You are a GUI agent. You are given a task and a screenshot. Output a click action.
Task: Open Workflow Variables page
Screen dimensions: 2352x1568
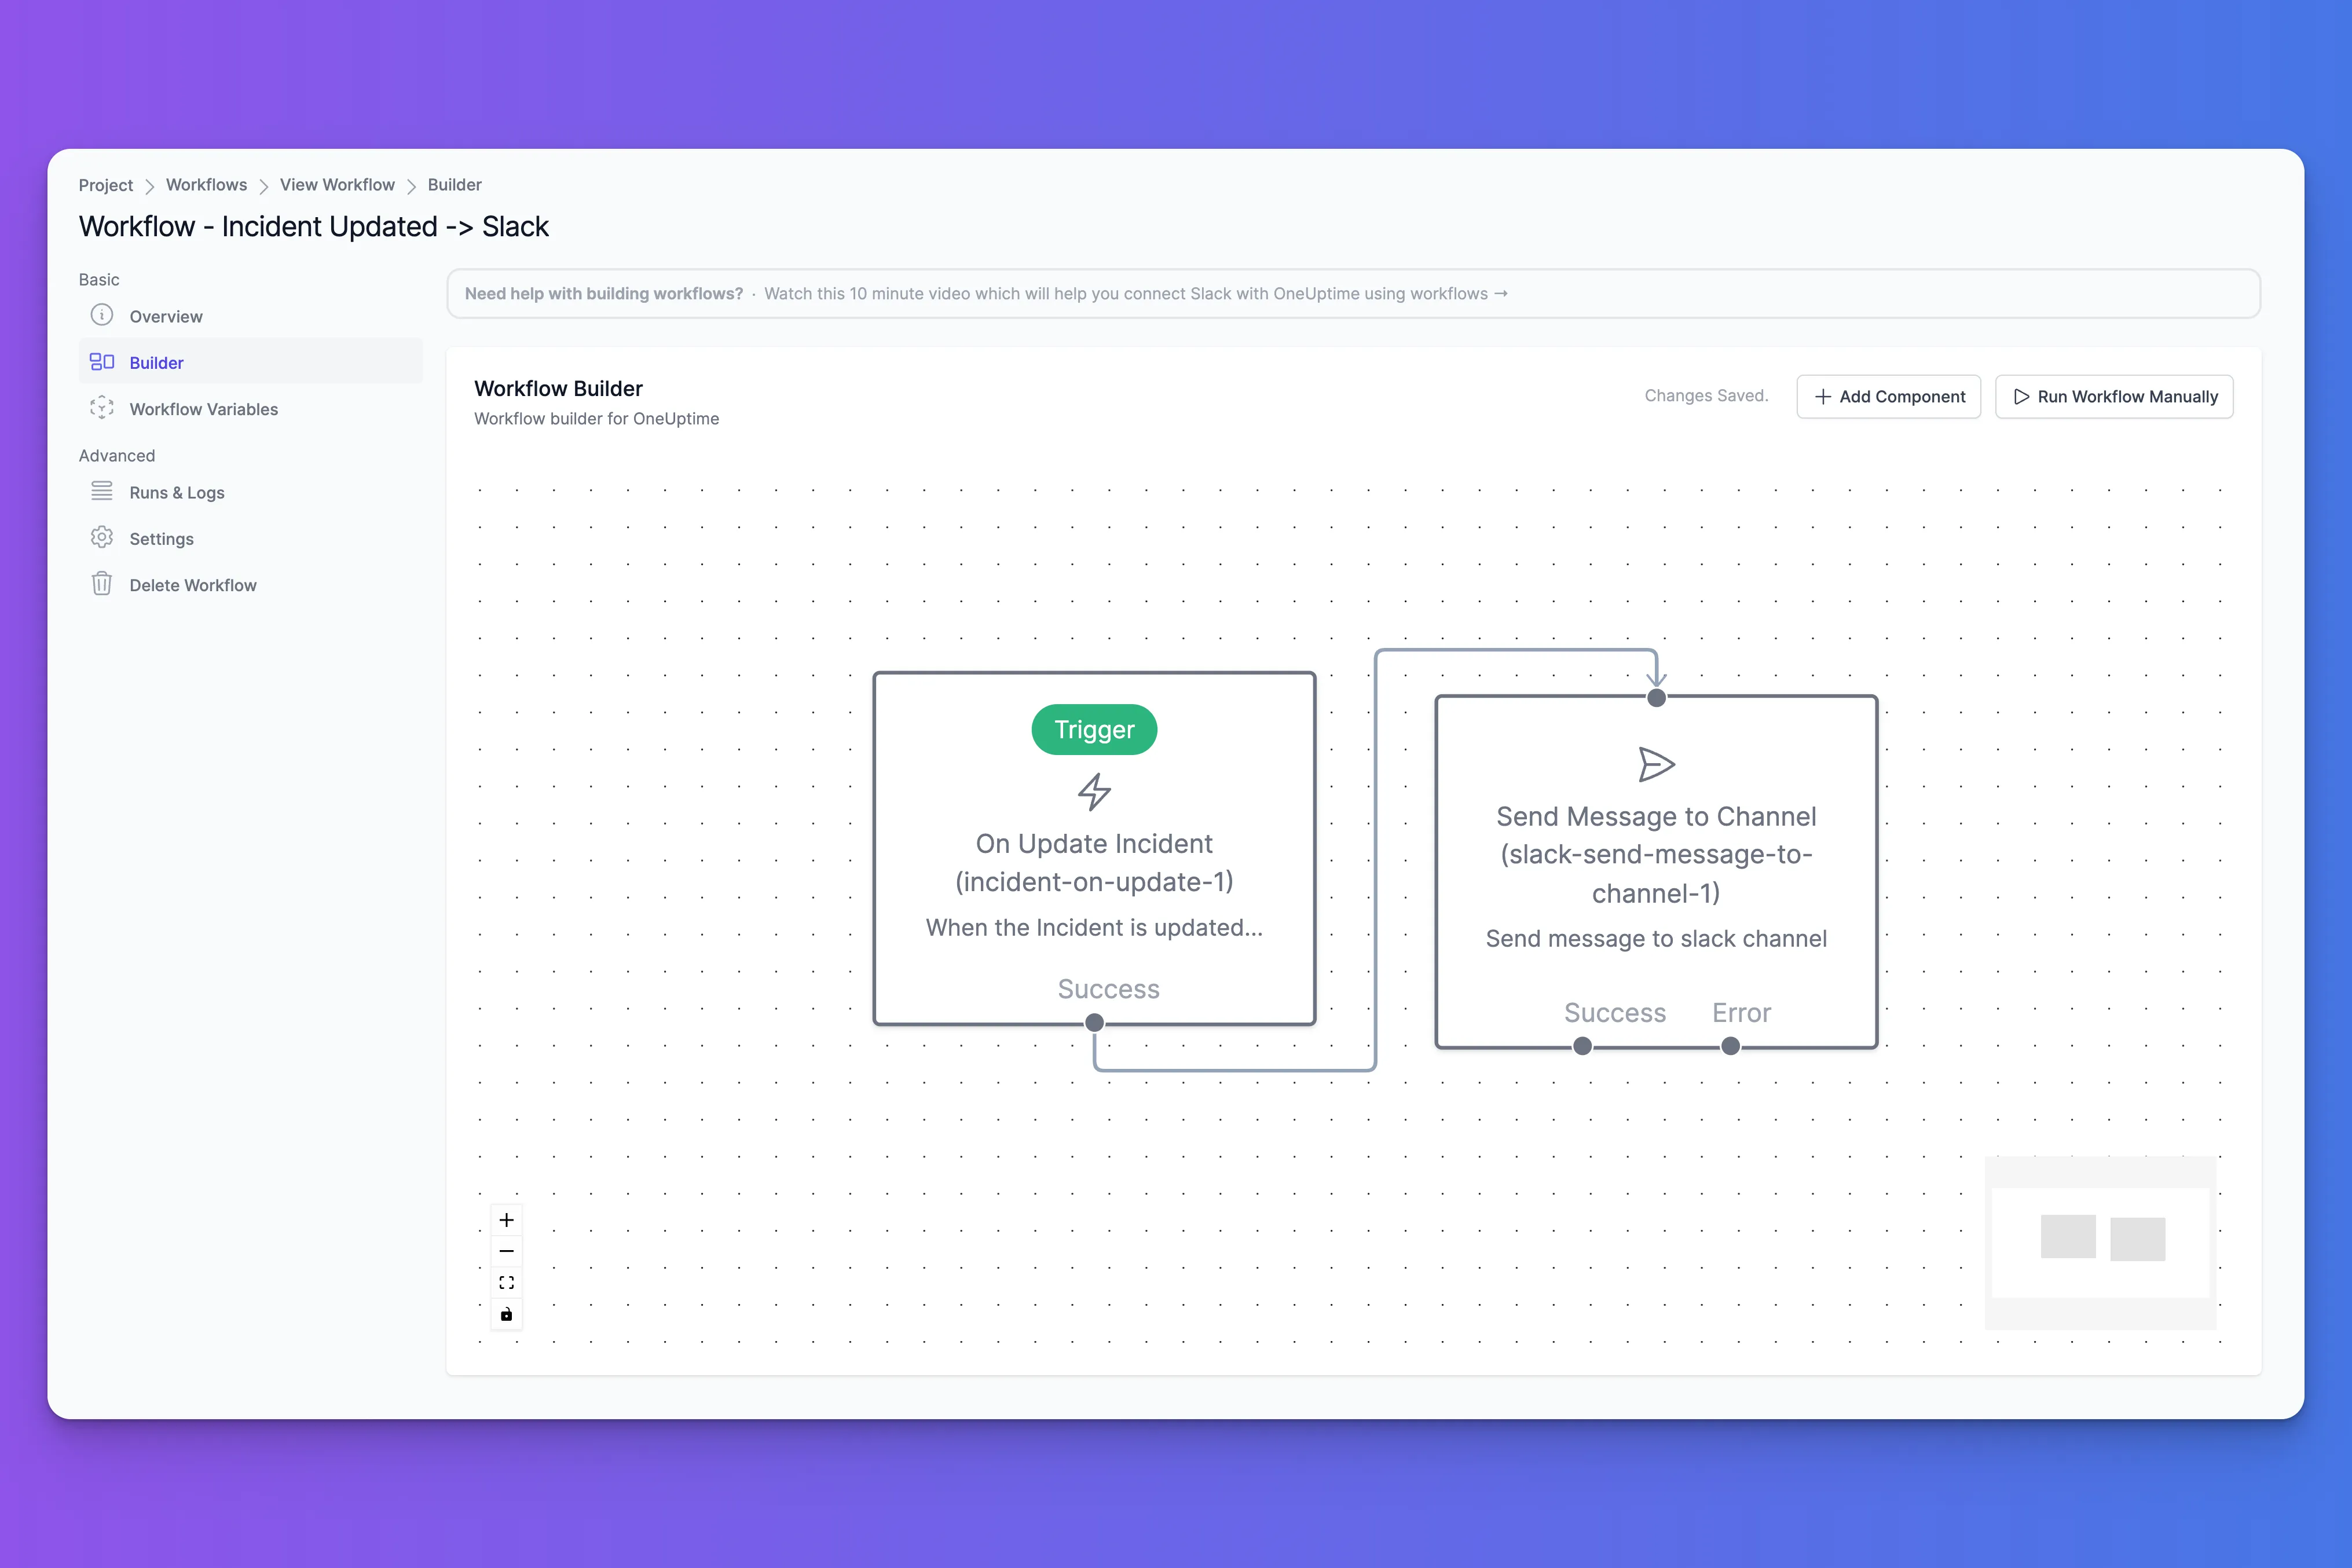(x=250, y=409)
